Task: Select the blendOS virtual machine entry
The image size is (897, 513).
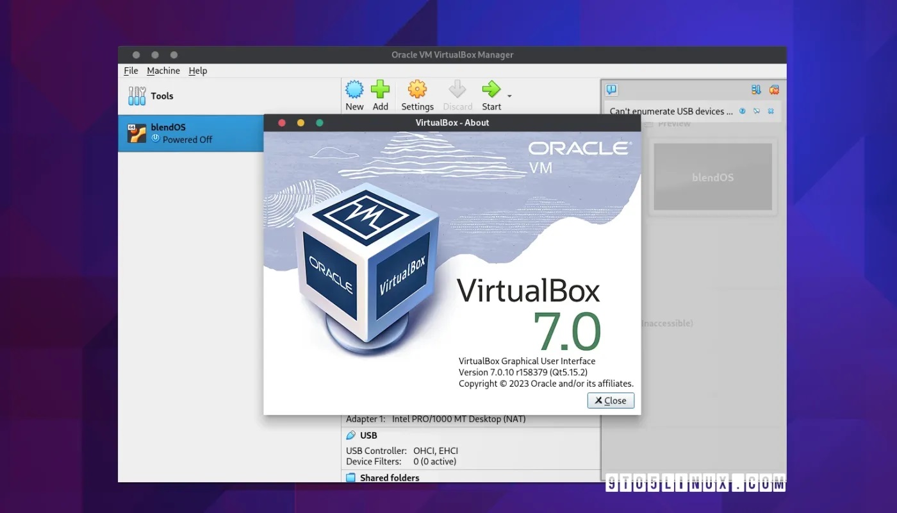Action: click(191, 133)
